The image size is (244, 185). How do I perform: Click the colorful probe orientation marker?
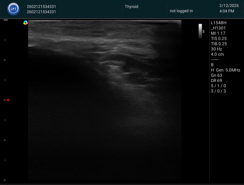click(25, 23)
